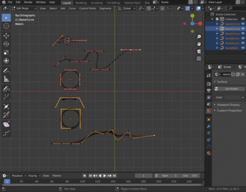Toggle camera view with camera gizmo
The width and height of the screenshot is (246, 192).
pos(199,51)
